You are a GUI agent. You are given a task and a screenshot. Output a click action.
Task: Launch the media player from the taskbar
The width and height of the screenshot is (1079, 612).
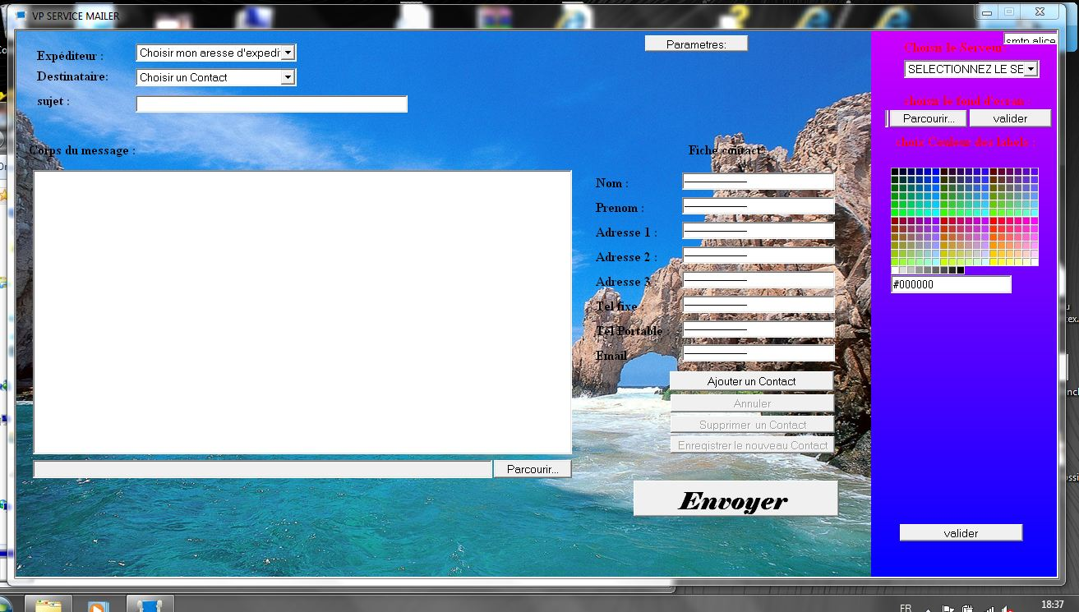(98, 606)
